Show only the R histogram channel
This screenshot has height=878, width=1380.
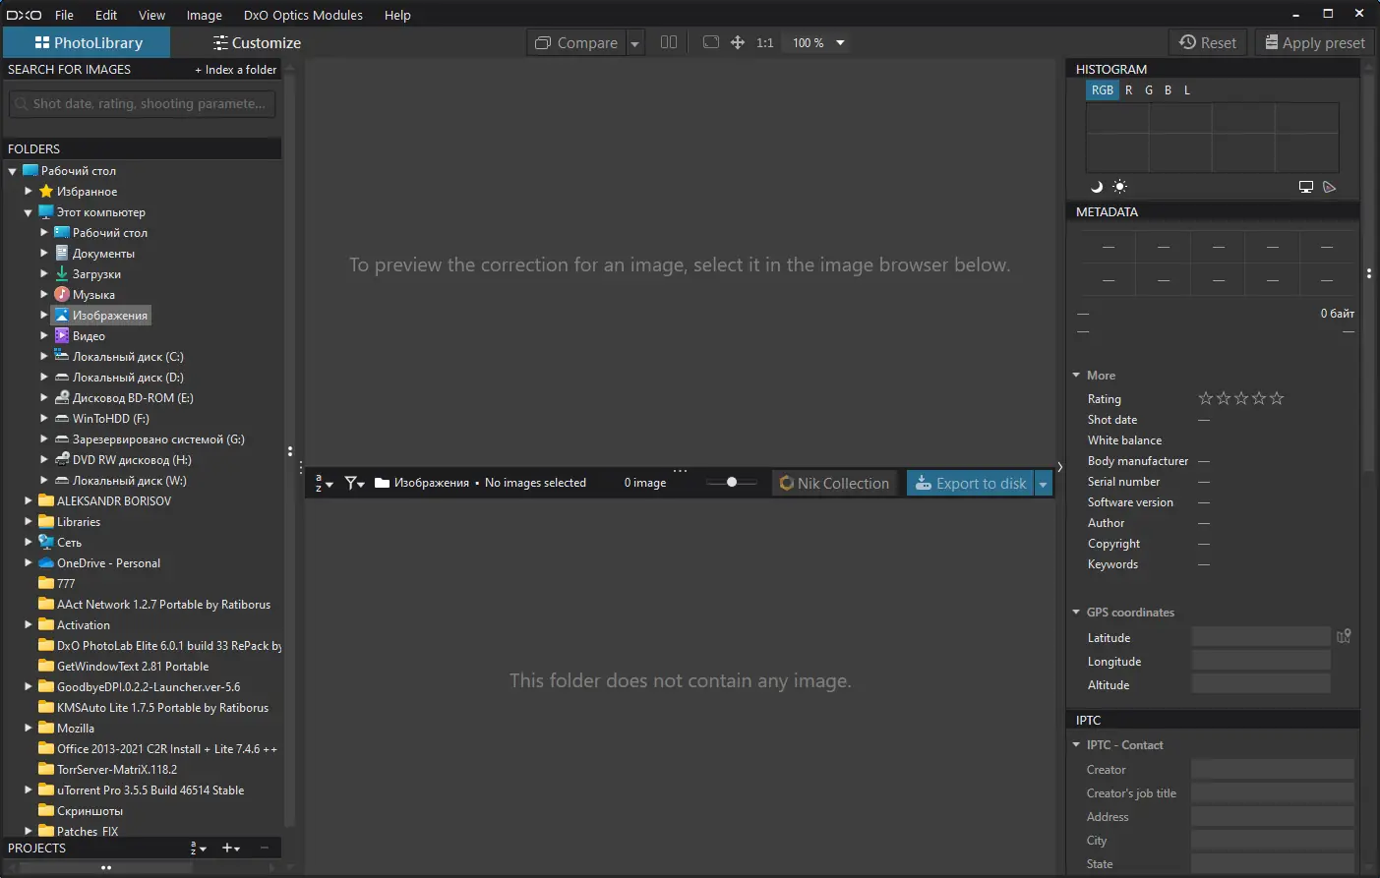[x=1129, y=90]
